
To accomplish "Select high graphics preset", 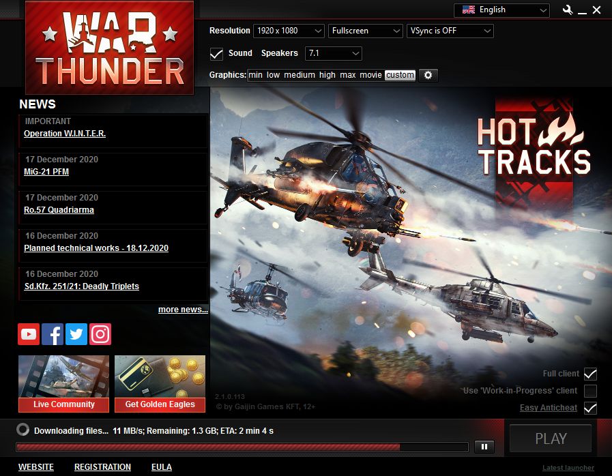I will tap(327, 75).
